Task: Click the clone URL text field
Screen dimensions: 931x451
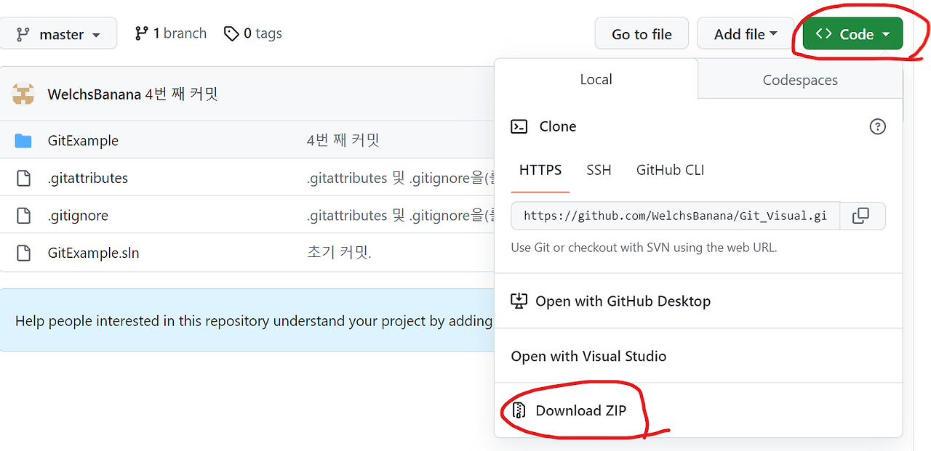Action: [675, 216]
